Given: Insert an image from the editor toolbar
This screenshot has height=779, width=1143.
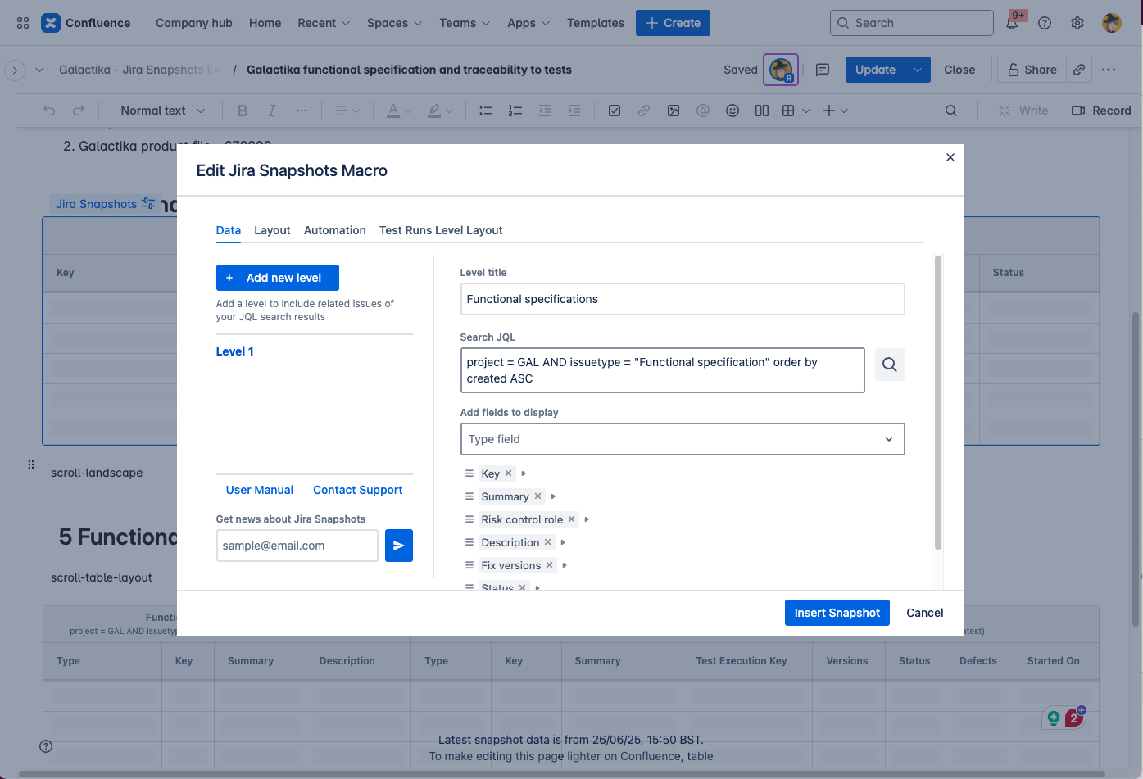Looking at the screenshot, I should pos(674,110).
